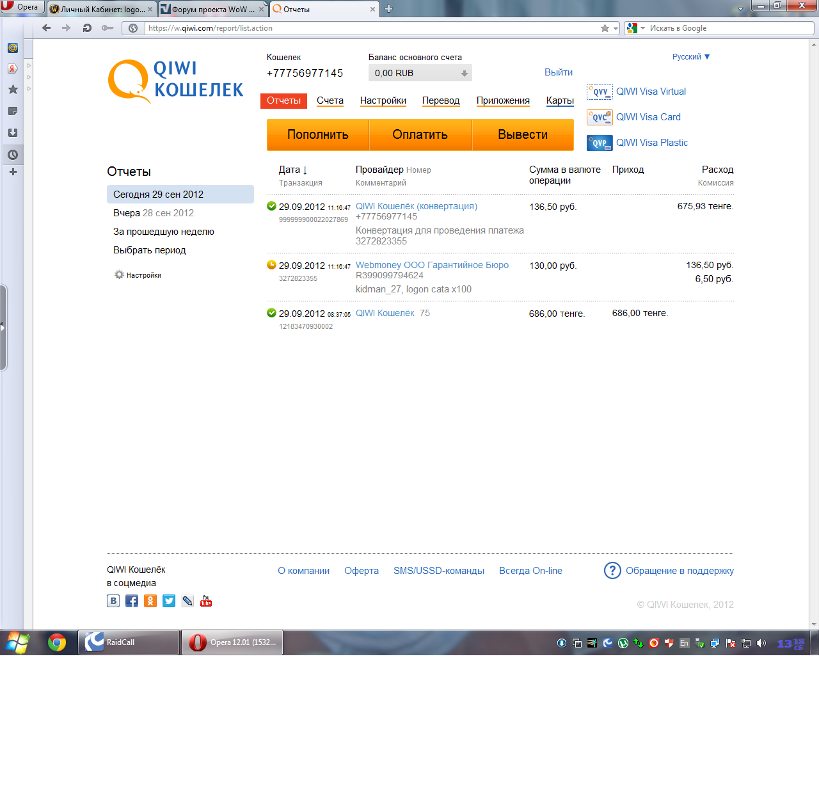Viewport: 819px width, 796px height.
Task: Switch to Форум проекта WoW tab
Action: 212,9
